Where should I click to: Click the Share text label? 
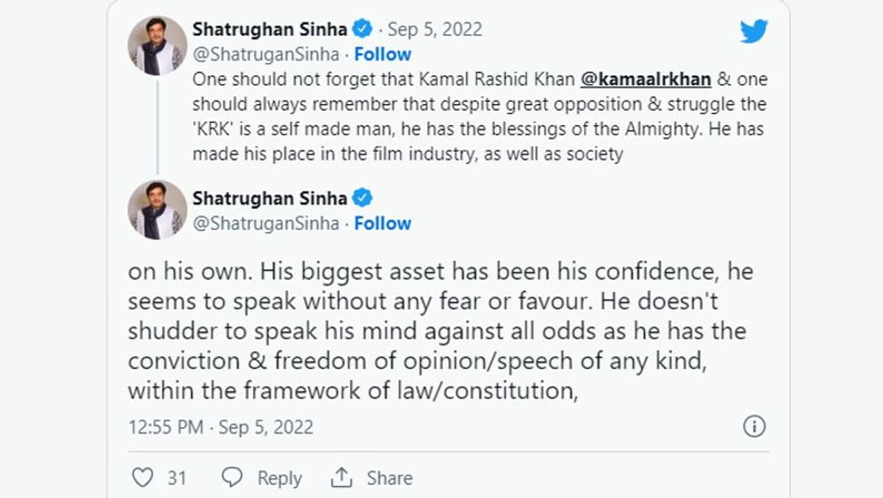point(390,478)
